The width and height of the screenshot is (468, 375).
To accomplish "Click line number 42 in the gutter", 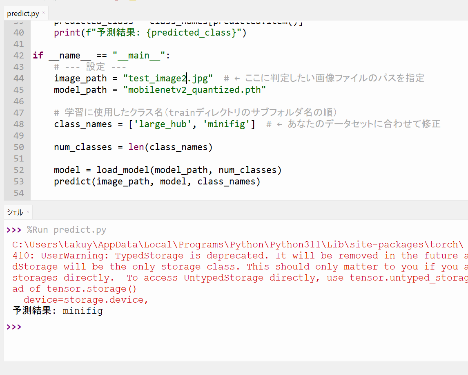I will pyautogui.click(x=19, y=55).
